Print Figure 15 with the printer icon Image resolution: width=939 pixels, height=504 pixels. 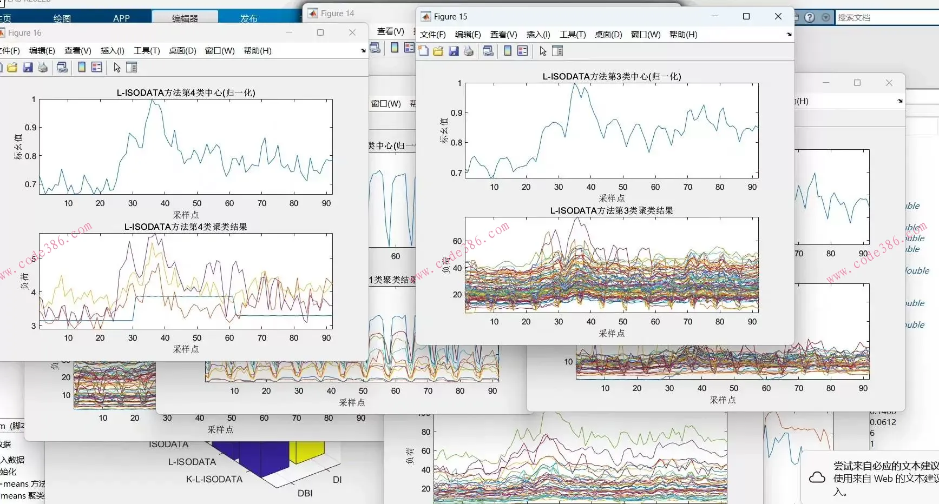click(x=469, y=51)
